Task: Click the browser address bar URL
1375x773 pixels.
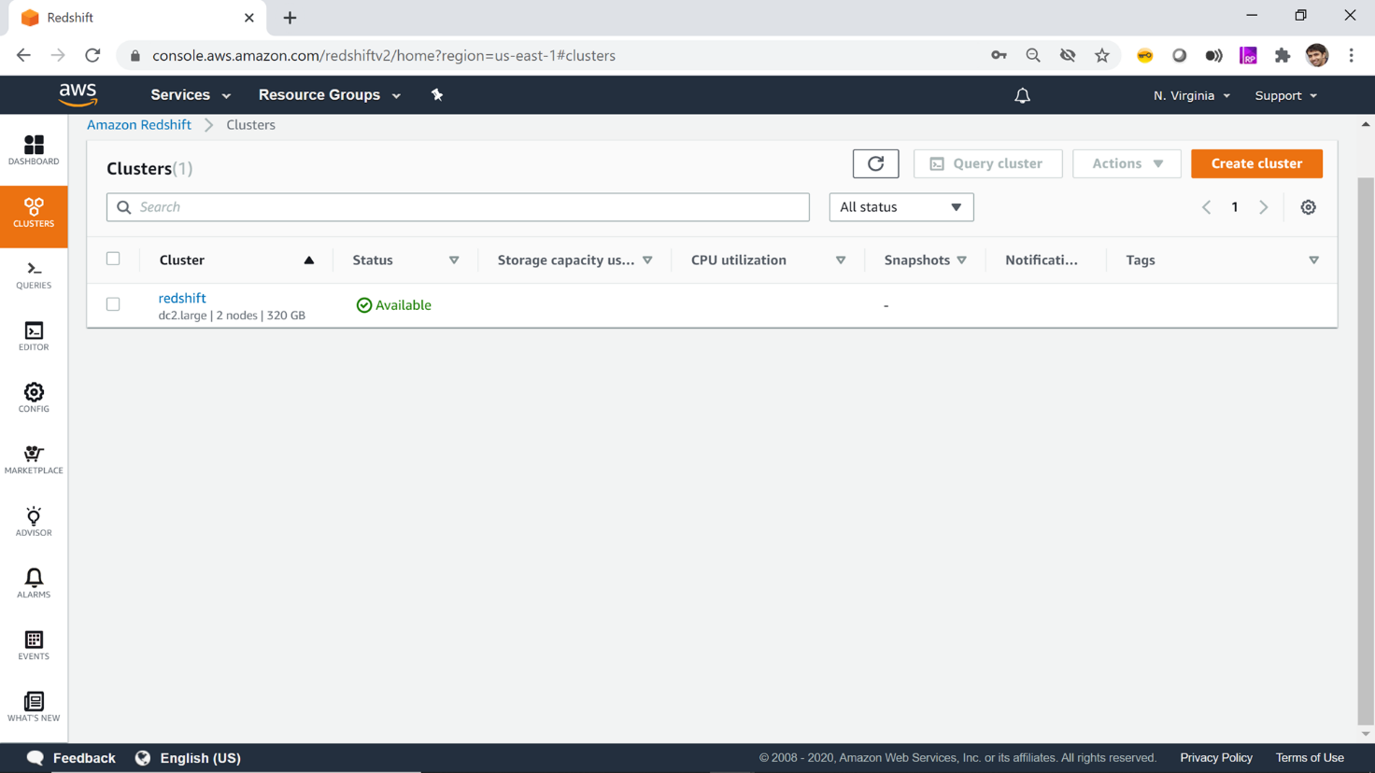Action: point(384,55)
